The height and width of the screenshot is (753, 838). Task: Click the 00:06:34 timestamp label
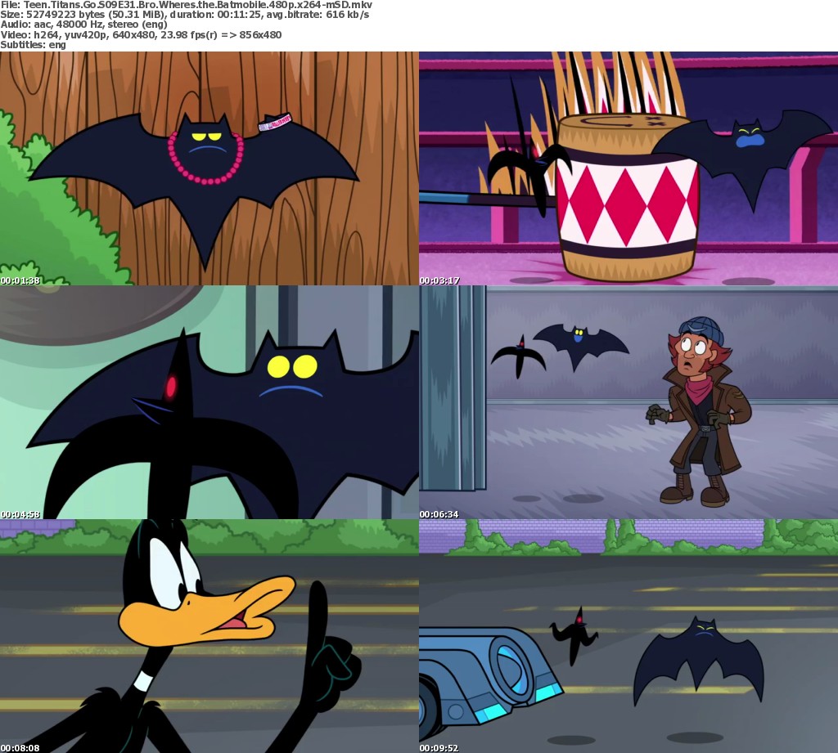click(x=439, y=514)
